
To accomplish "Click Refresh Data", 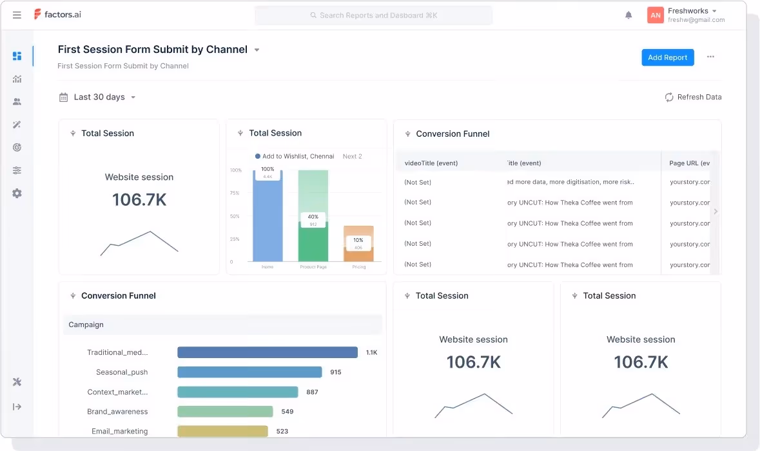I will point(693,97).
